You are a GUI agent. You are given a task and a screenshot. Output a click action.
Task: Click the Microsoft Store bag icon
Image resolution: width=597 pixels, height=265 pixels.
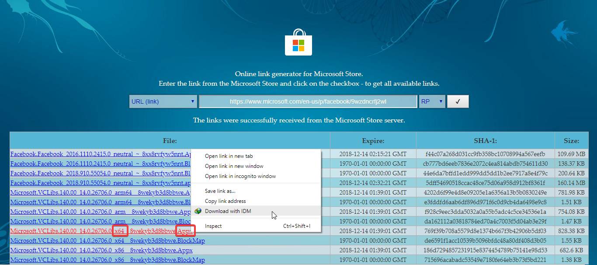(298, 42)
